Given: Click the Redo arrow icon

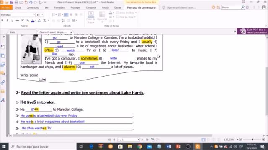Looking at the screenshot, I should click(35, 2).
